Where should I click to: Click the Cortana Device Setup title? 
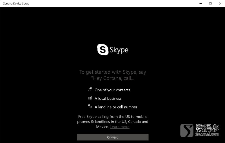tap(16, 4)
